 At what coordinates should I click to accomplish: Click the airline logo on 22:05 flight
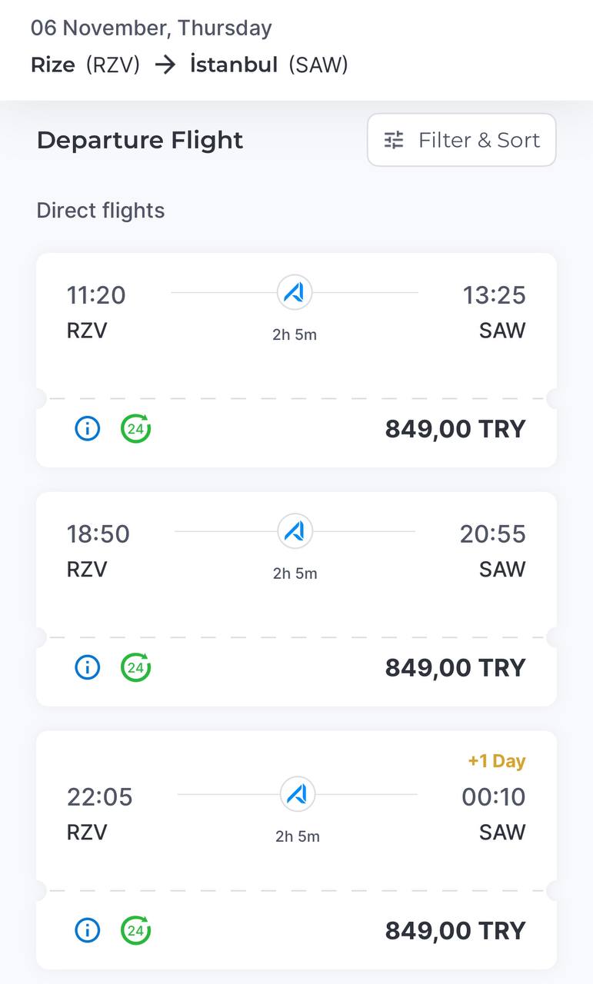(x=297, y=795)
